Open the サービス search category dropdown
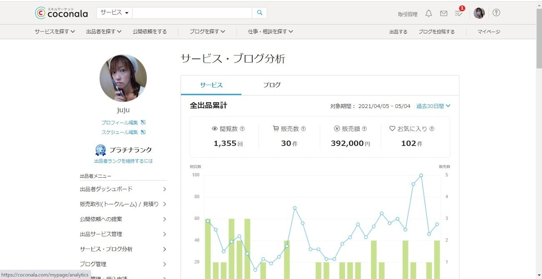Screen dimensions: 542x279 click(x=114, y=13)
